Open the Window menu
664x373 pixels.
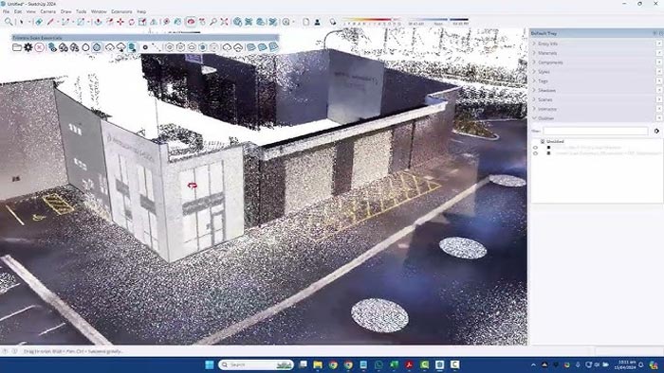(99, 11)
